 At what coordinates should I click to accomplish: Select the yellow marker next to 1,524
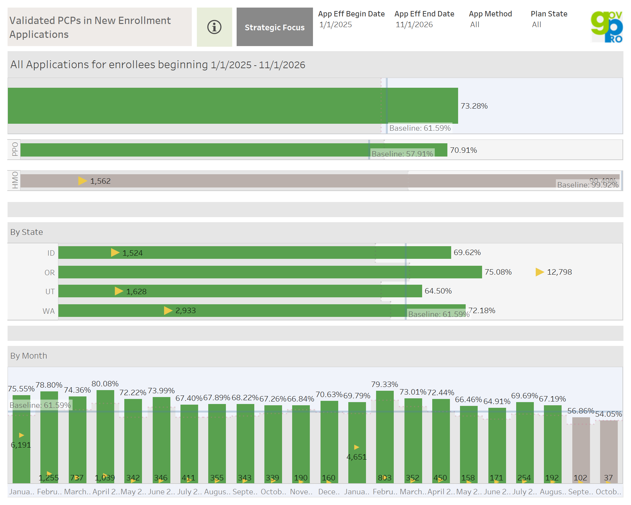coord(115,252)
